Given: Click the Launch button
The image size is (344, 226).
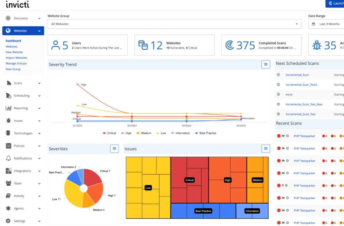Looking at the screenshot, I should [335, 4].
